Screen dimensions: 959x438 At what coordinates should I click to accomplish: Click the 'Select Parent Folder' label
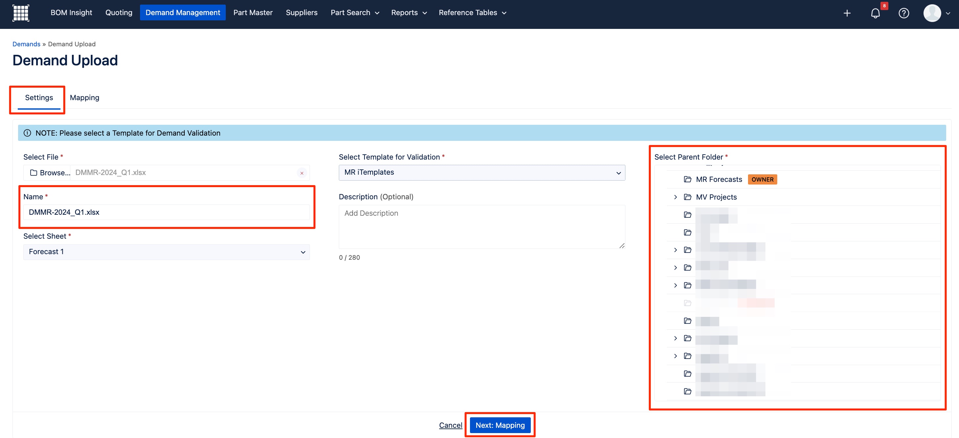688,157
